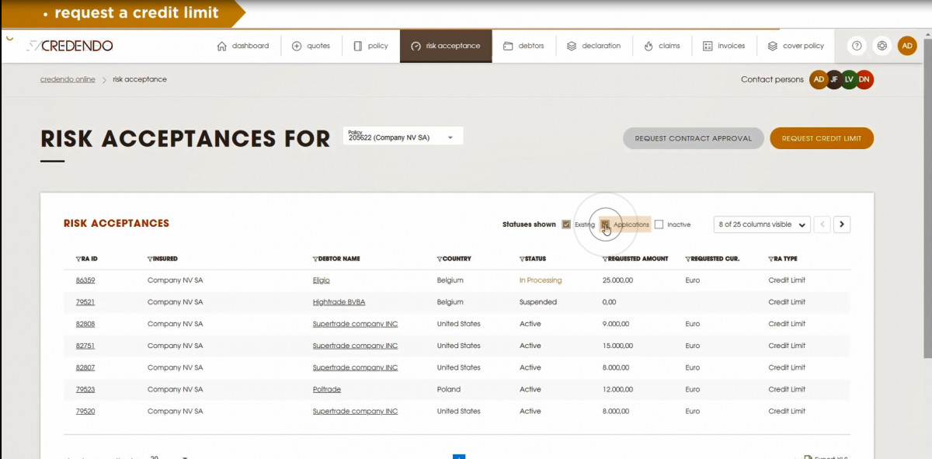The width and height of the screenshot is (932, 459).
Task: Open the 8 of 25 columns visible dropdown
Action: pos(762,224)
